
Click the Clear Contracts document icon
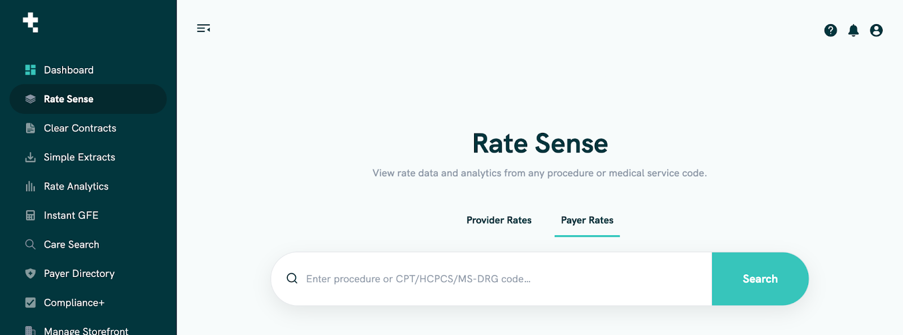click(30, 128)
